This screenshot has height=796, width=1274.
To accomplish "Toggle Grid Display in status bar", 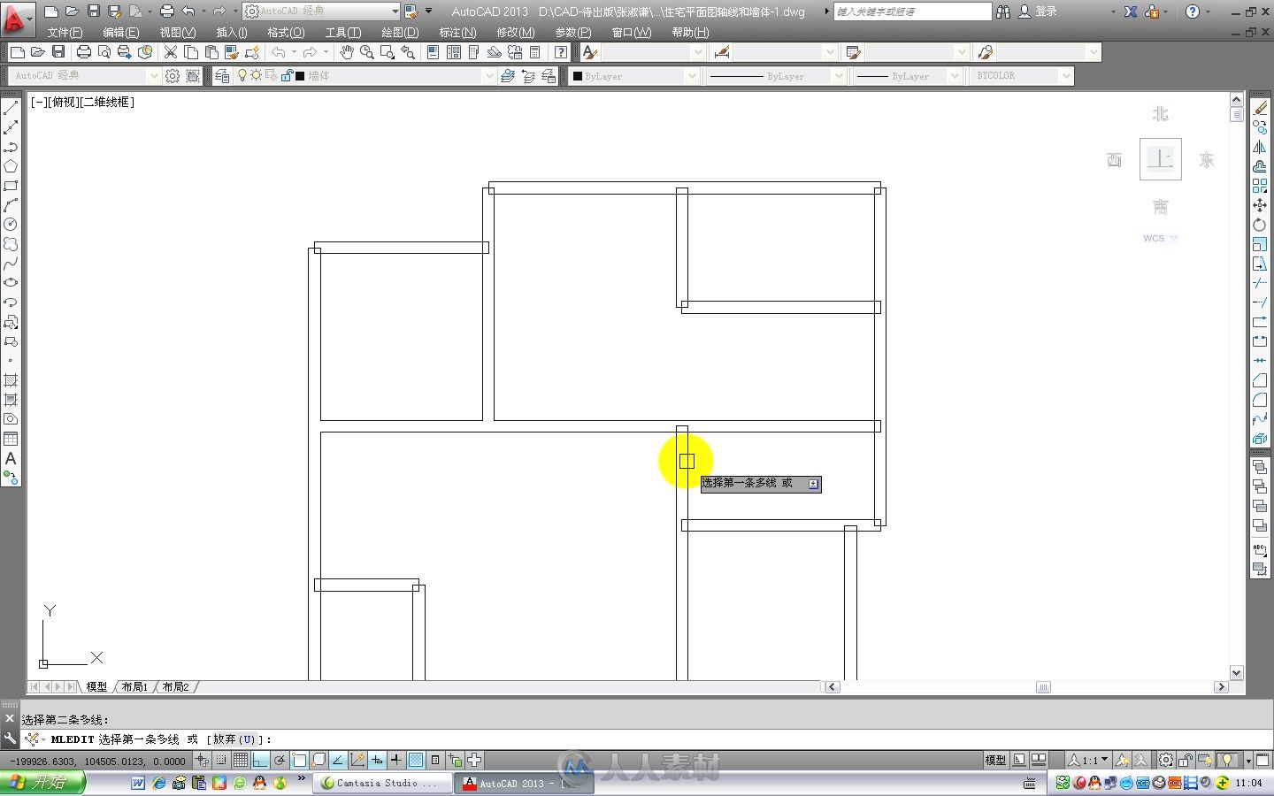I will [x=241, y=760].
